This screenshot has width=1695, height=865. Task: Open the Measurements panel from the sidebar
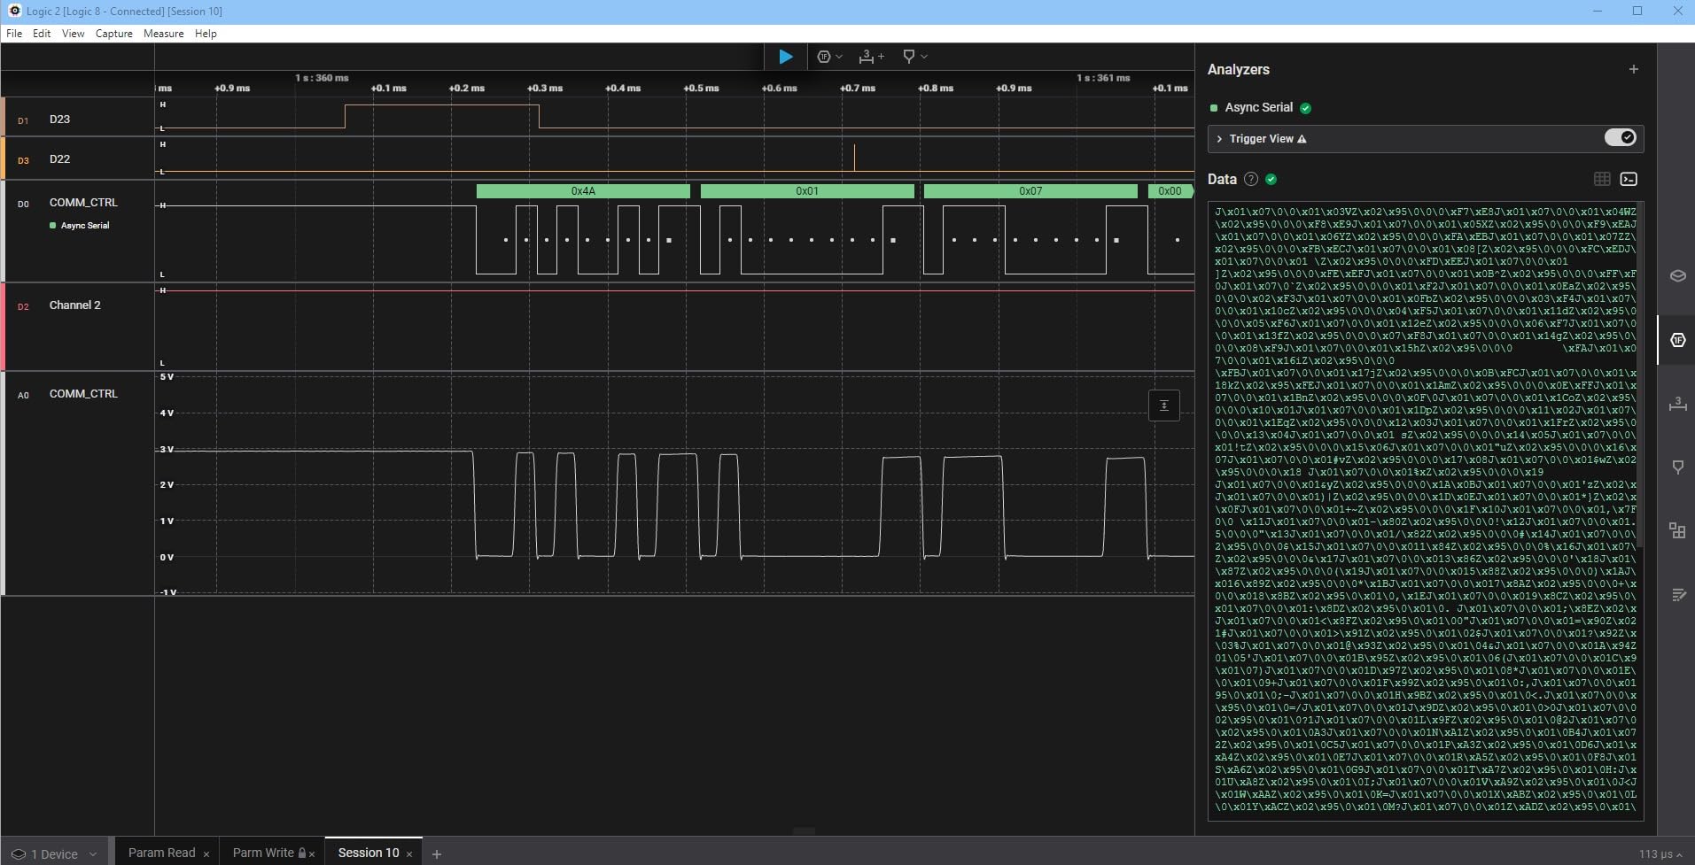(1677, 405)
